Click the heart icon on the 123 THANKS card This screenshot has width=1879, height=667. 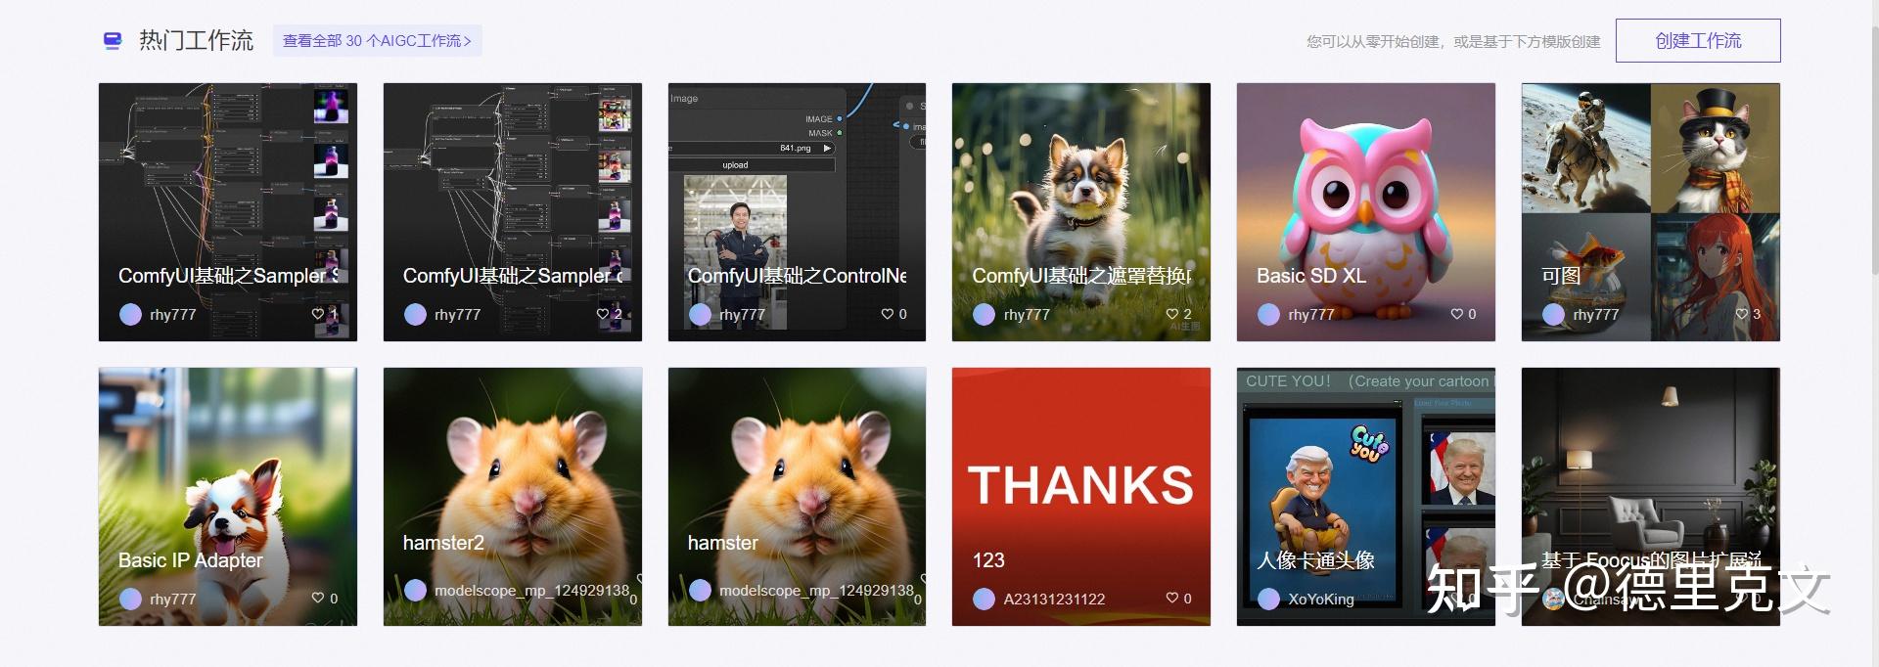1172,599
